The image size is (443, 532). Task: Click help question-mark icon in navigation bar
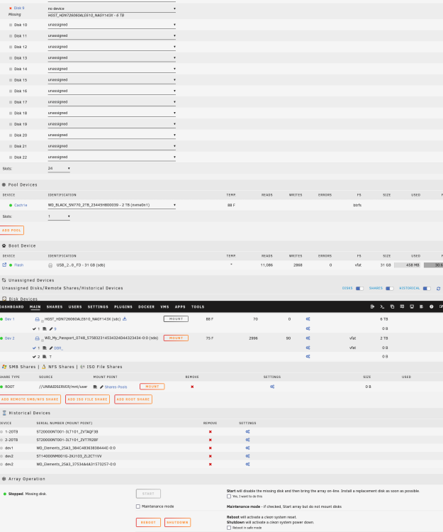(432, 306)
